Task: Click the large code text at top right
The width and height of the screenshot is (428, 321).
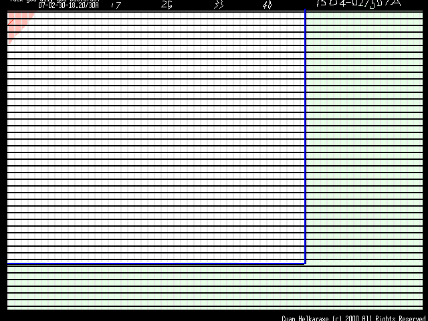Action: [x=358, y=3]
